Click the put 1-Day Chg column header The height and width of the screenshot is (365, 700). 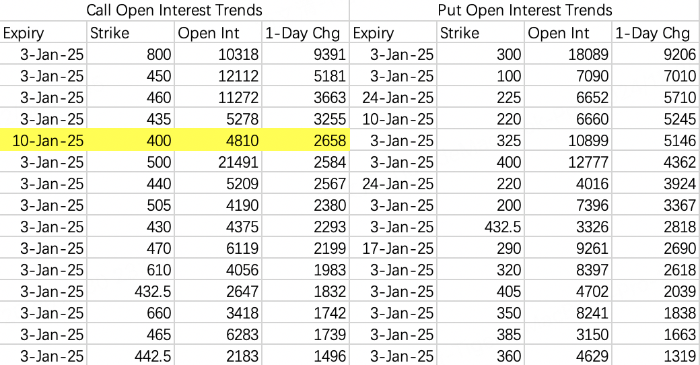pos(656,32)
